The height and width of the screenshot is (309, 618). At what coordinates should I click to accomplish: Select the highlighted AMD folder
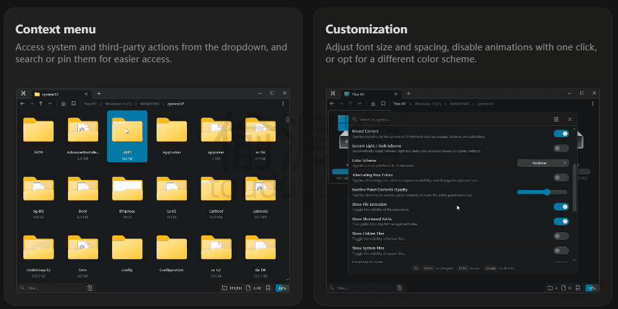(127, 136)
